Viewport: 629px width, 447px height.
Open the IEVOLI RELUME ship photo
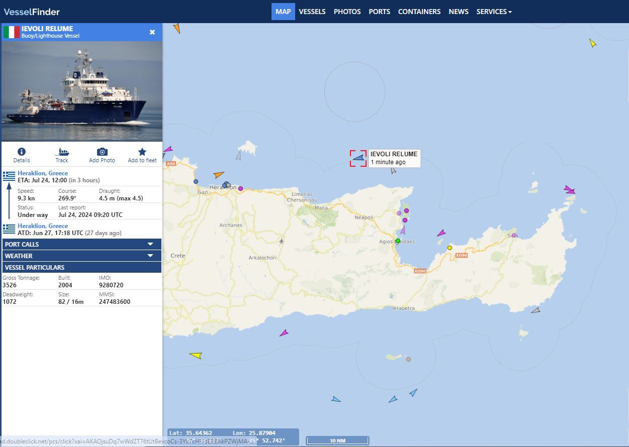point(82,91)
